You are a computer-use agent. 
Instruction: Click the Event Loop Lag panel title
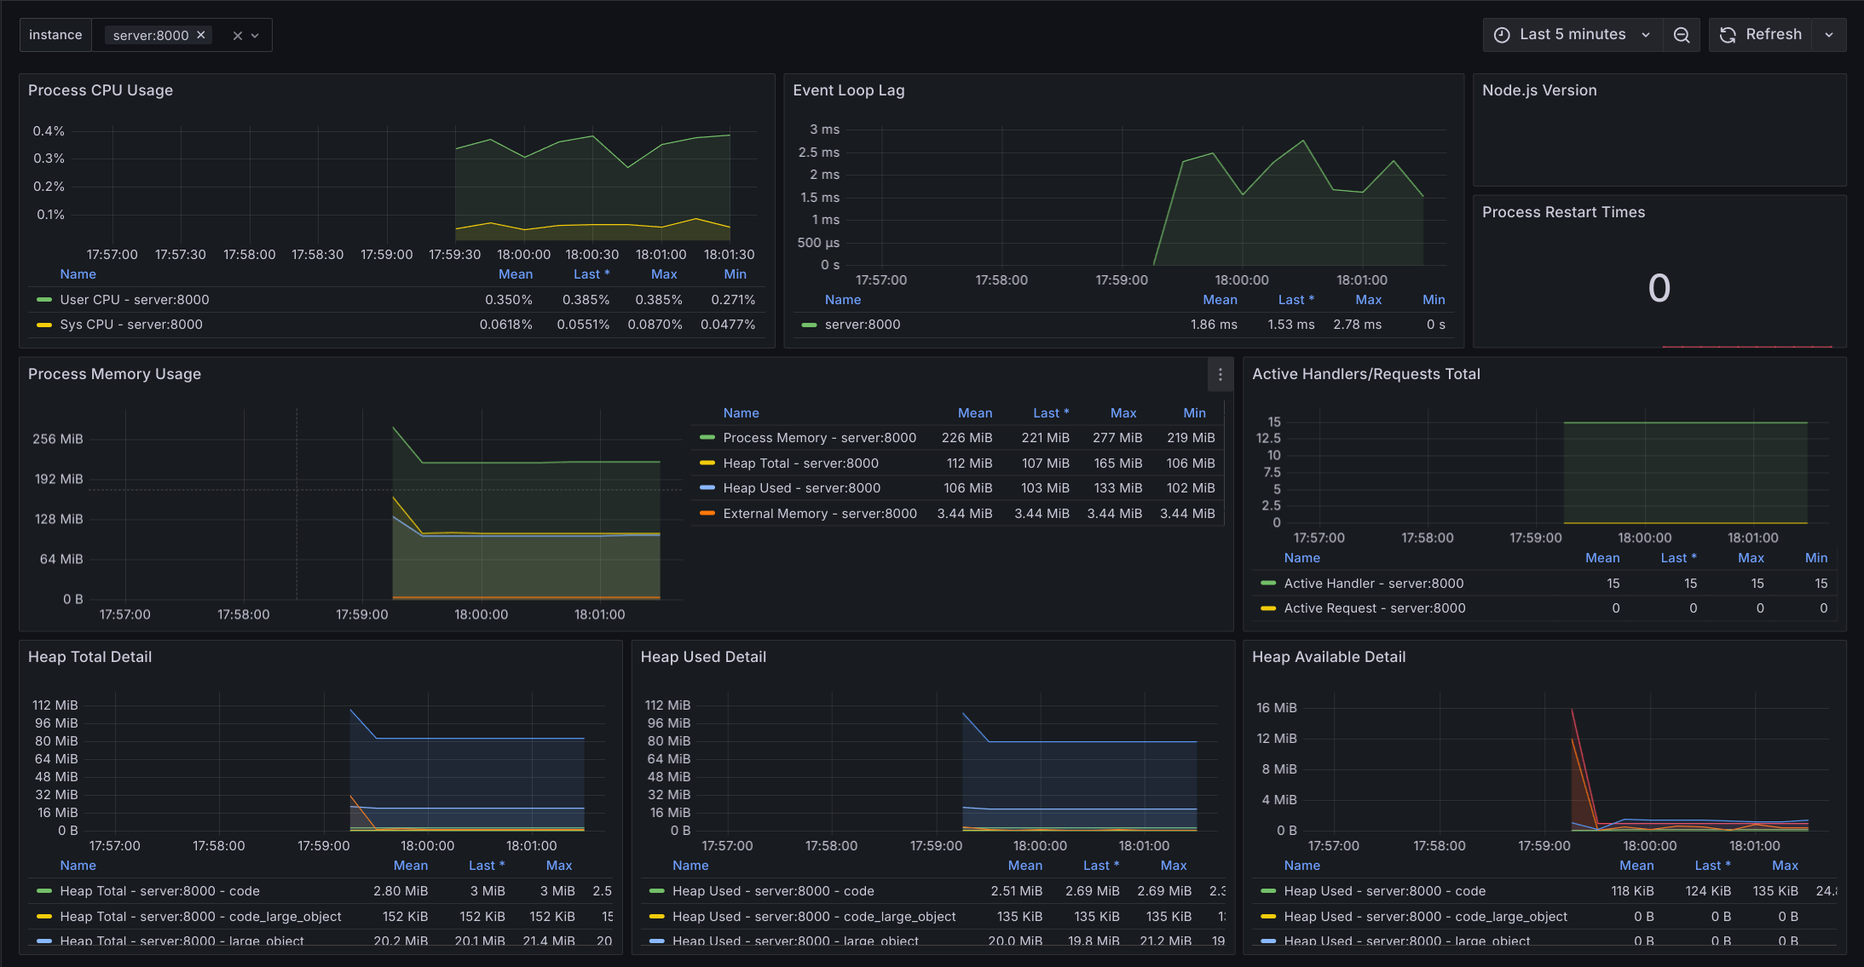click(848, 90)
